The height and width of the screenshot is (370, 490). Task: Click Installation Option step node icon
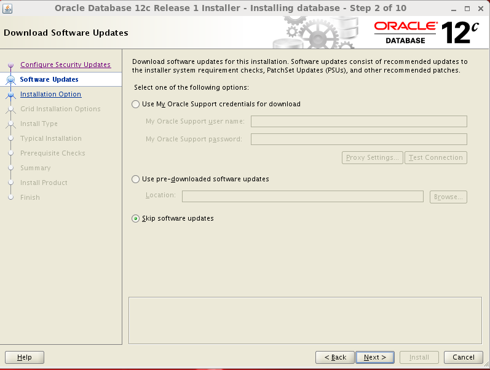point(11,95)
